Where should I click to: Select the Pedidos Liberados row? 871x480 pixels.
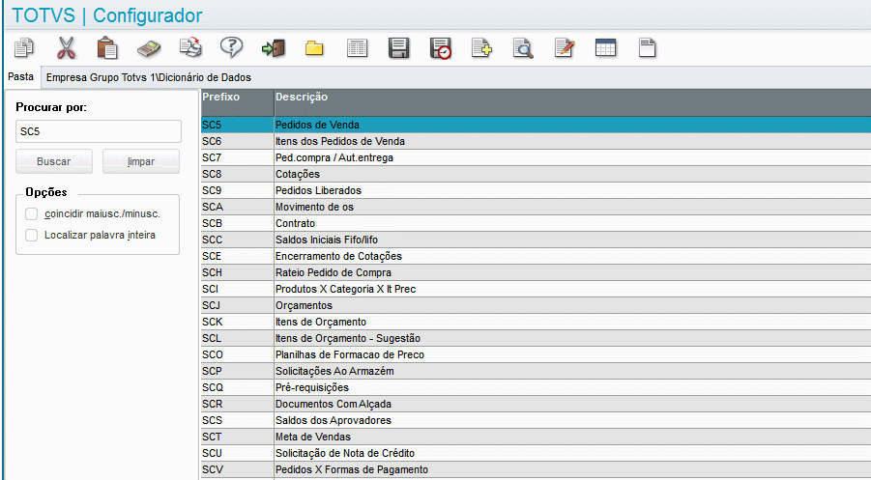pos(536,190)
